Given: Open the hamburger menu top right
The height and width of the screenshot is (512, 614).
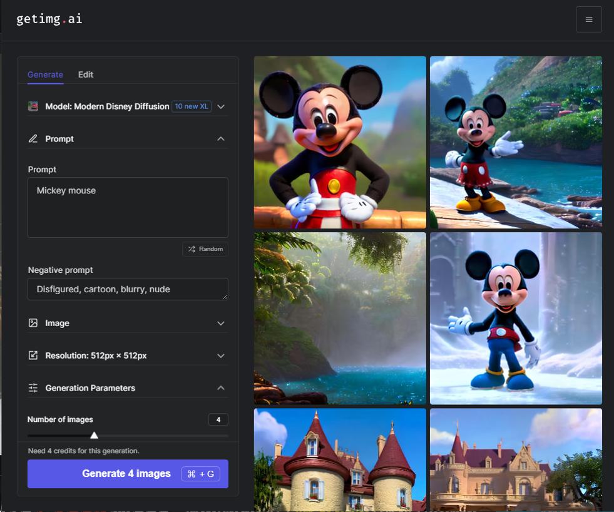Looking at the screenshot, I should pos(588,19).
